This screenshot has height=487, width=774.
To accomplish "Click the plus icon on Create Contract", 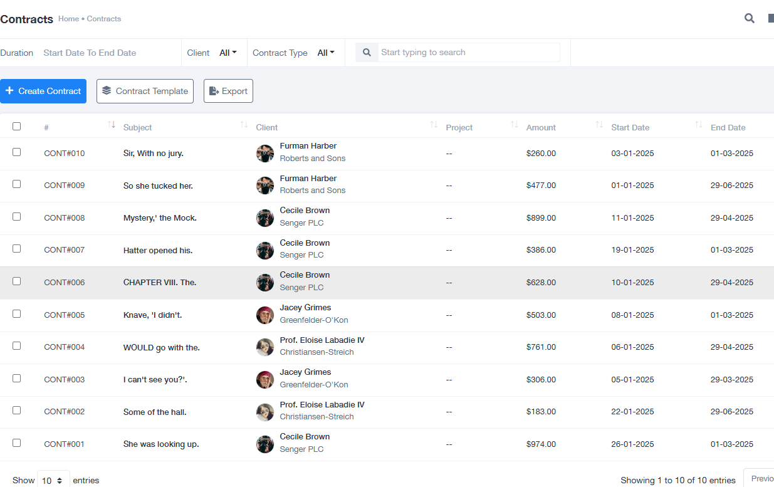I will [x=9, y=91].
